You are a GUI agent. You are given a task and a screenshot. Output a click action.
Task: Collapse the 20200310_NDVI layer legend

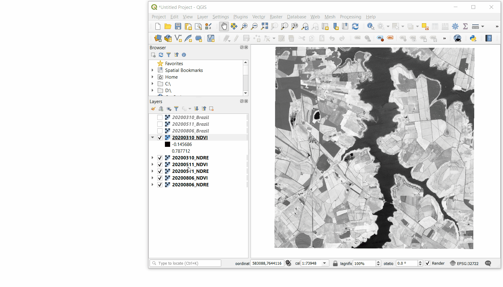click(x=153, y=138)
